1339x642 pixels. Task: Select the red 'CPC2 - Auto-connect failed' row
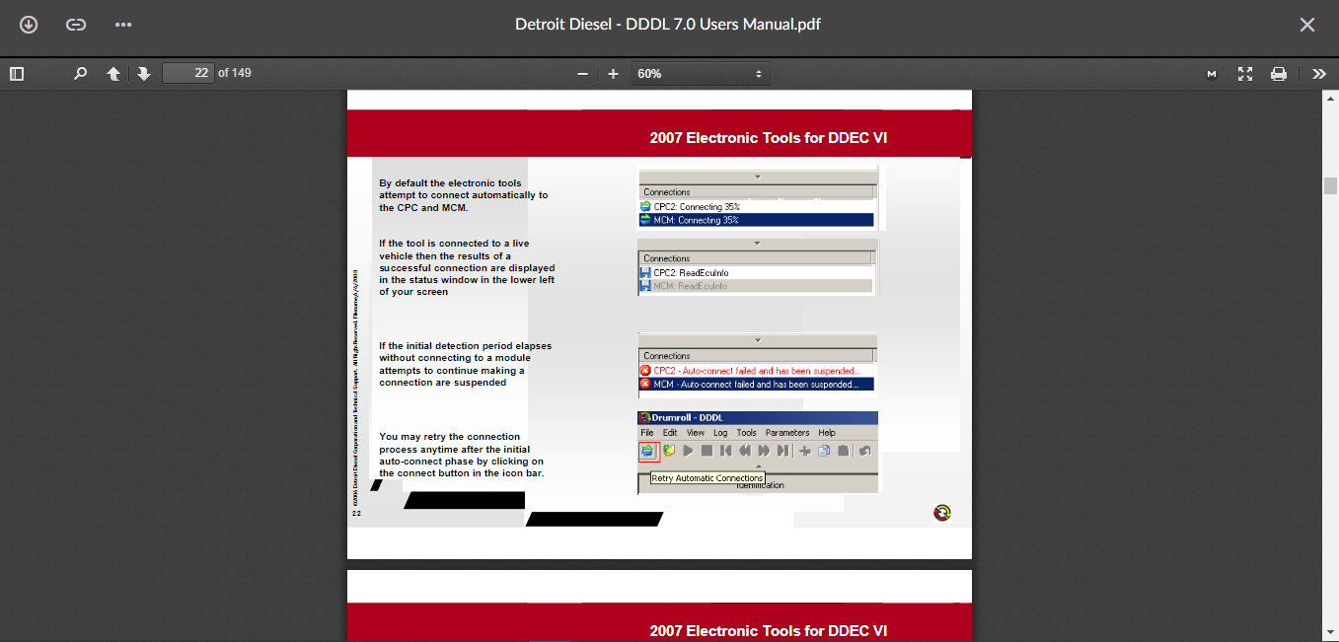coord(757,371)
